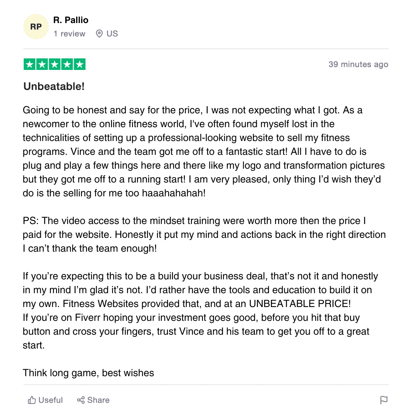Click the 'Share' label

[98, 400]
